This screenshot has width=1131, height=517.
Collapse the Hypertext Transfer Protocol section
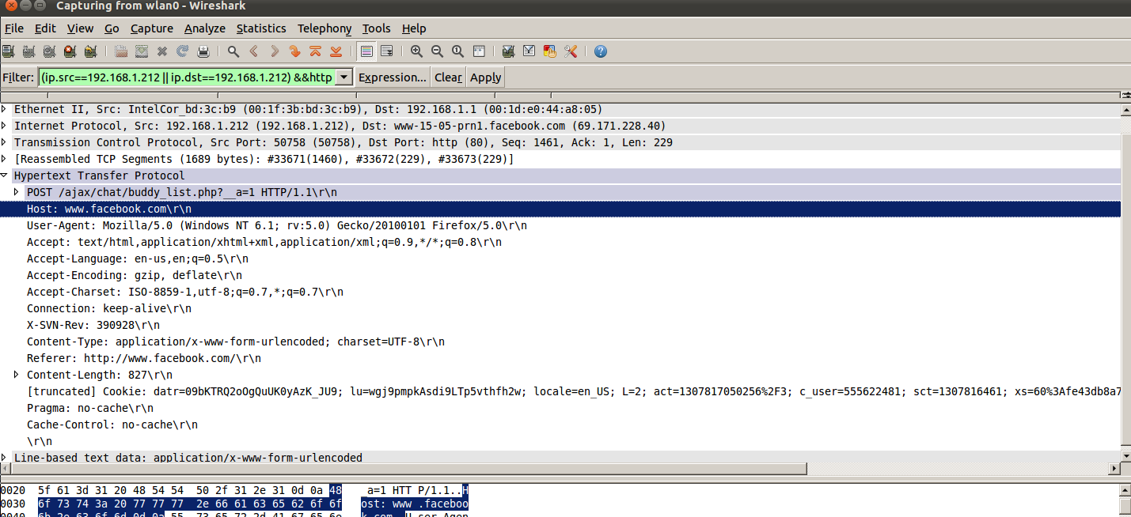coord(5,175)
